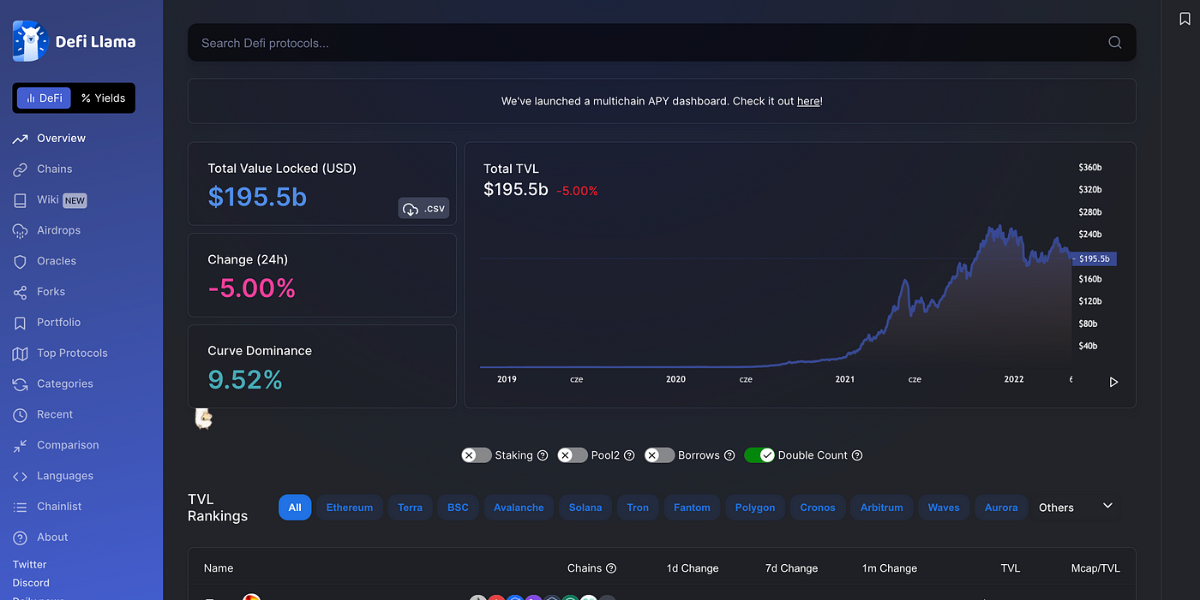This screenshot has height=600, width=1200.
Task: Click the Chains column help icon
Action: [611, 568]
